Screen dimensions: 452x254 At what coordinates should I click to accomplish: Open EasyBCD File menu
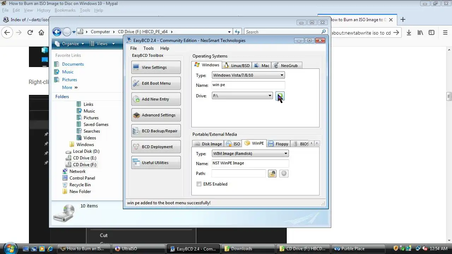[x=133, y=48]
